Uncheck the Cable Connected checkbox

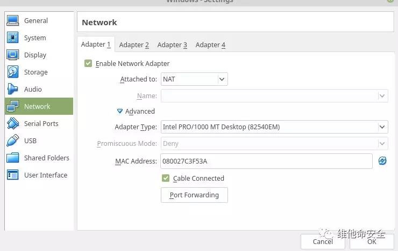pyautogui.click(x=166, y=178)
